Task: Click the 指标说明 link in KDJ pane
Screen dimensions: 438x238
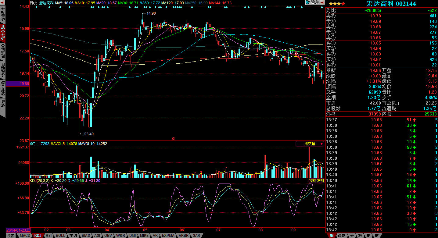Action: [316, 180]
